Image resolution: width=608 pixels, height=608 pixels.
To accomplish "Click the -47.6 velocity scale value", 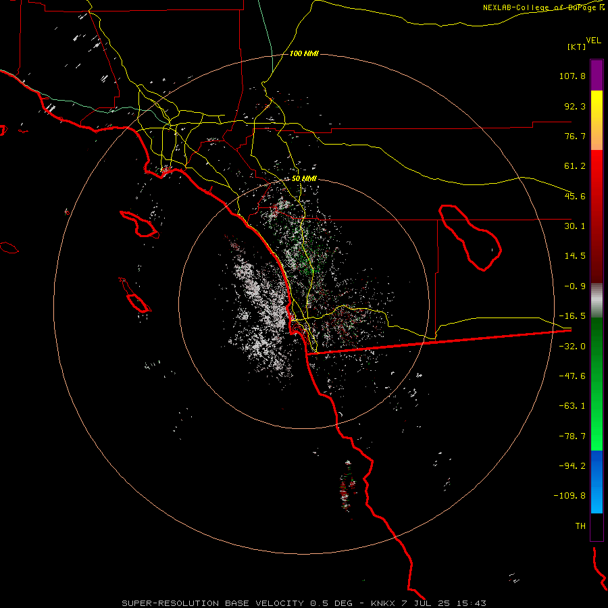I will pyautogui.click(x=572, y=376).
